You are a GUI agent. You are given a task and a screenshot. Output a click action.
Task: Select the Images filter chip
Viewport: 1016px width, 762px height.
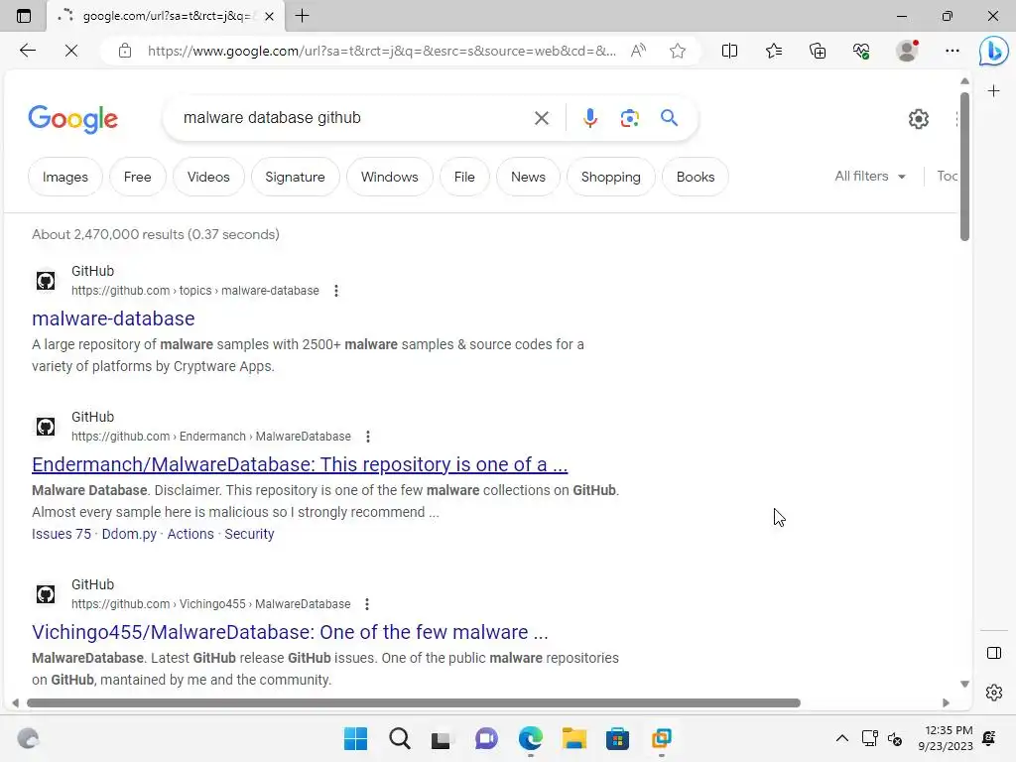(64, 177)
